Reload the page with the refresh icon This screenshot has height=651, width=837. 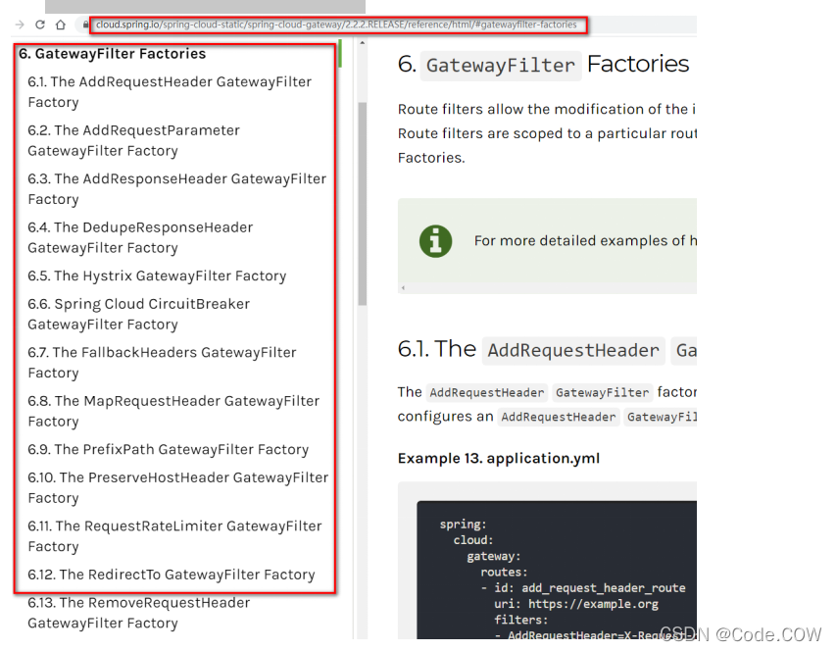[x=40, y=25]
